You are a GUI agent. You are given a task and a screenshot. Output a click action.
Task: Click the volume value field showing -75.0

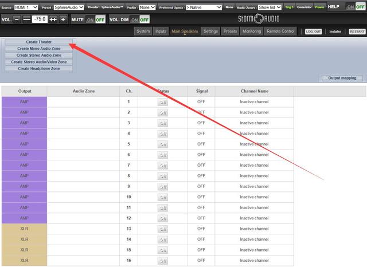tap(40, 19)
